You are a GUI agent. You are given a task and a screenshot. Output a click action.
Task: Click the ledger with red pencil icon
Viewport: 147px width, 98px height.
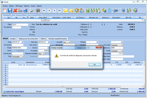point(93,10)
